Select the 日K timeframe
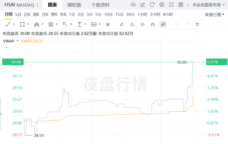The image size is (228, 144). point(27,14)
